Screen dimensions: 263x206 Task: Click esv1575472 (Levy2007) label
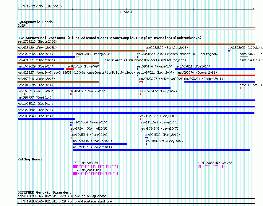coord(158,91)
